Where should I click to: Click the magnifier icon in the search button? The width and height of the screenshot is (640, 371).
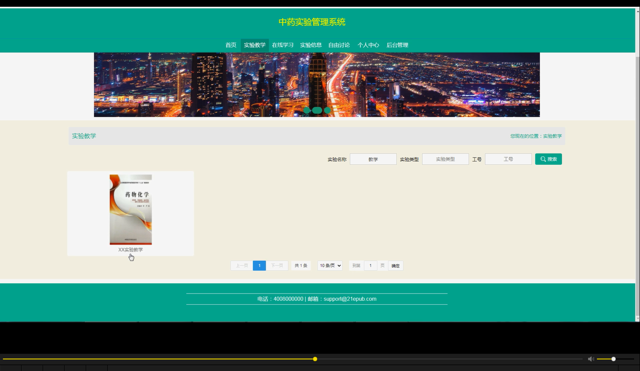pyautogui.click(x=543, y=159)
